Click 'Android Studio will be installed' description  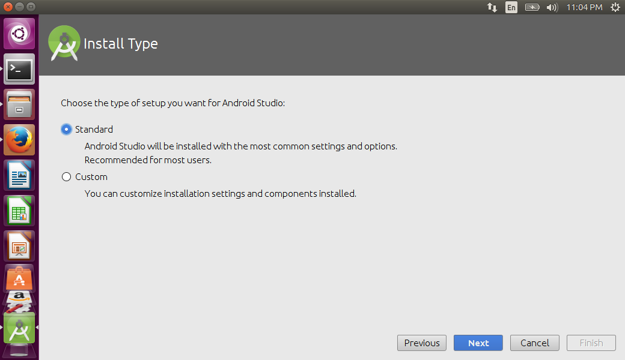[x=241, y=146]
